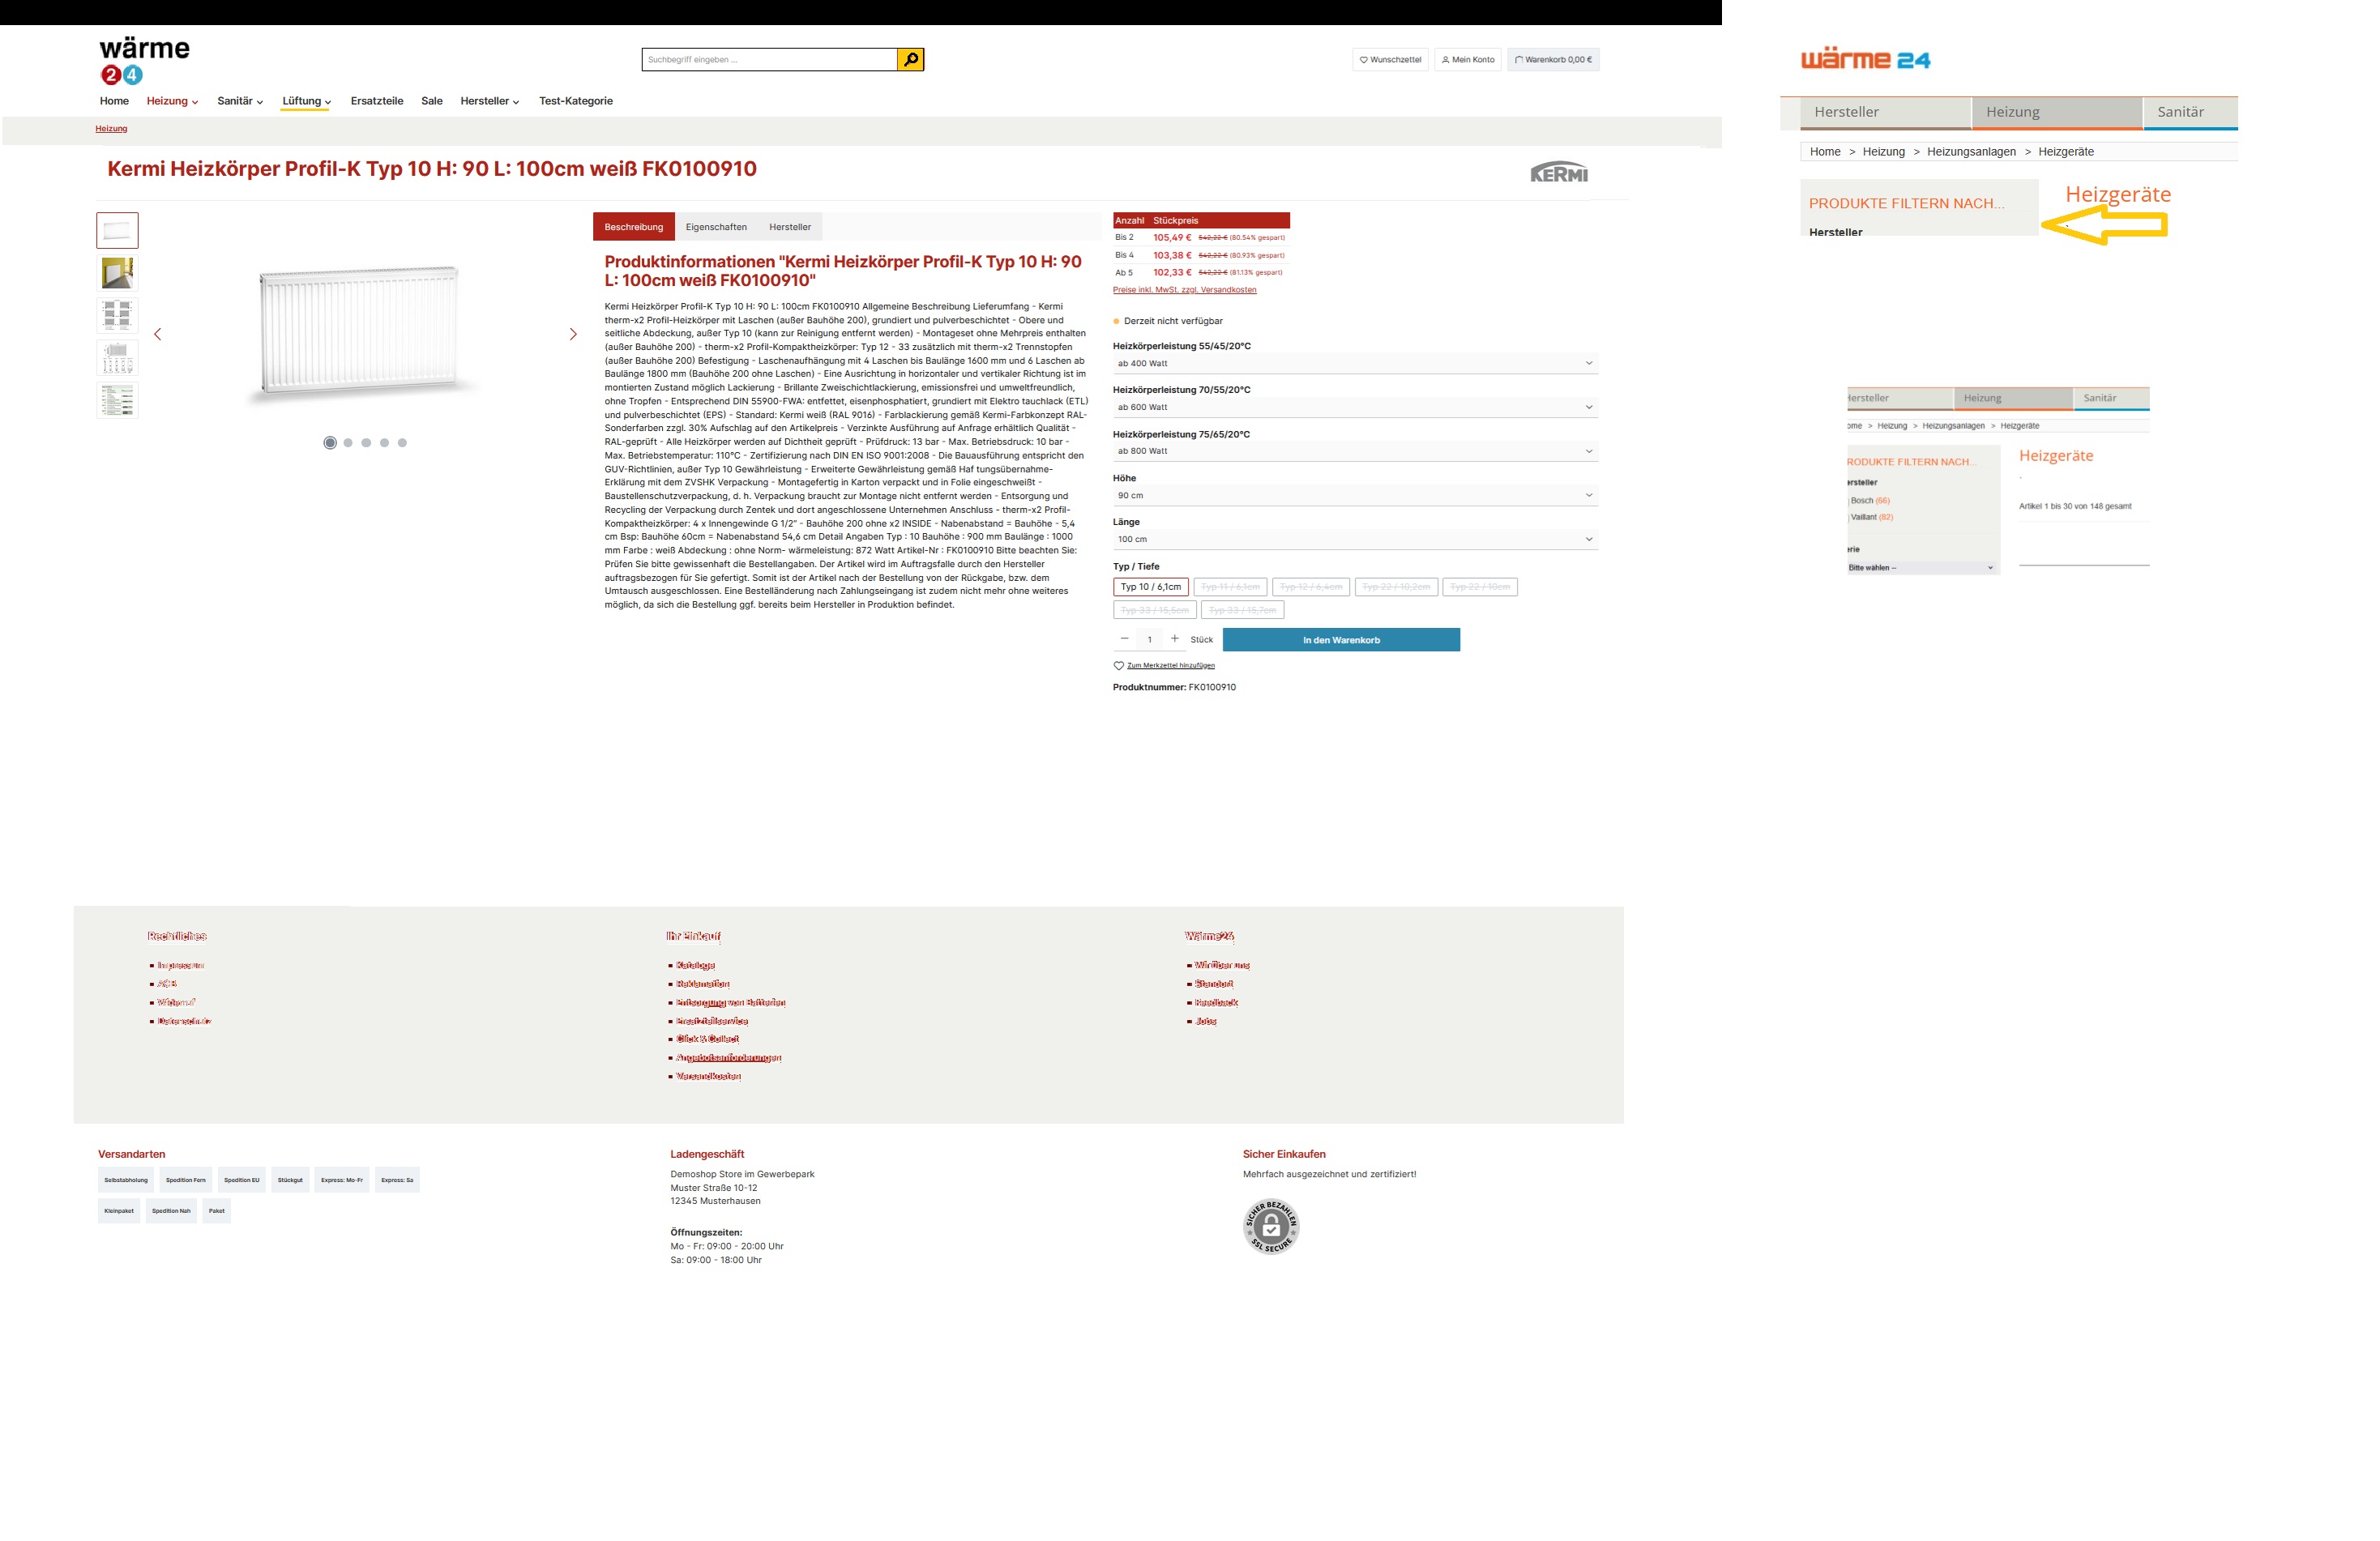2380x1541 pixels.
Task: Switch to Hersteller tab beside Eigenschaften
Action: (x=790, y=227)
